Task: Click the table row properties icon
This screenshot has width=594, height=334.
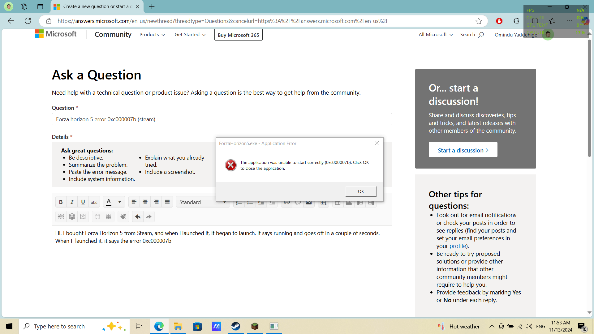Action: (97, 217)
